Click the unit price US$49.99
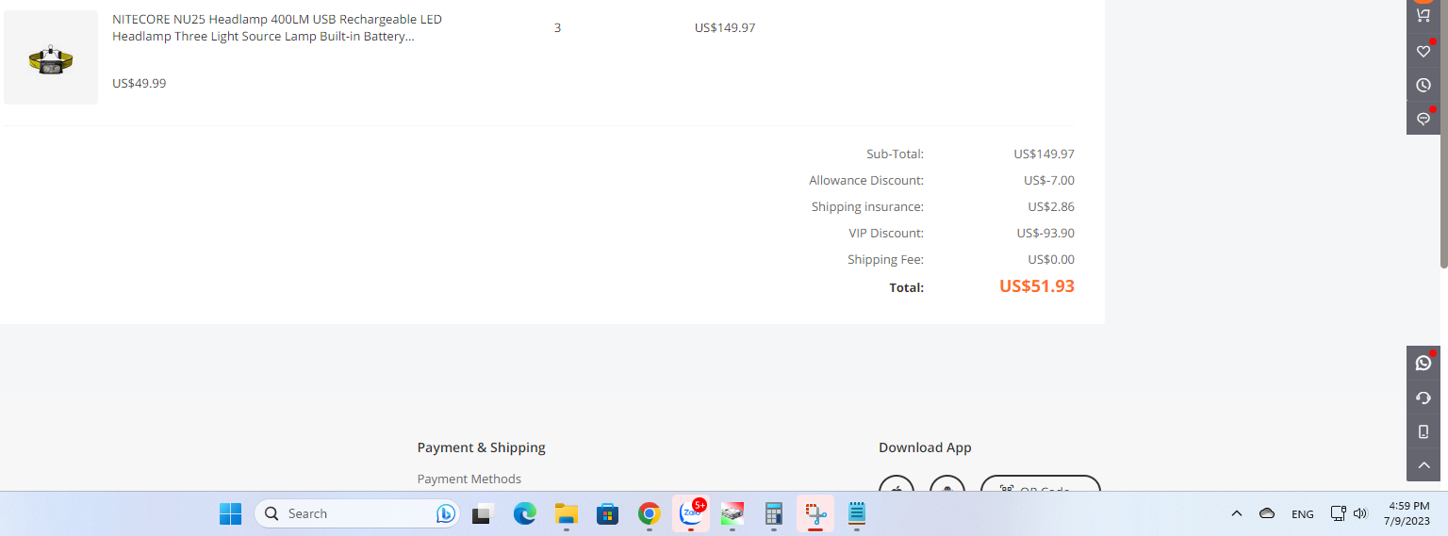This screenshot has width=1448, height=536. [140, 83]
